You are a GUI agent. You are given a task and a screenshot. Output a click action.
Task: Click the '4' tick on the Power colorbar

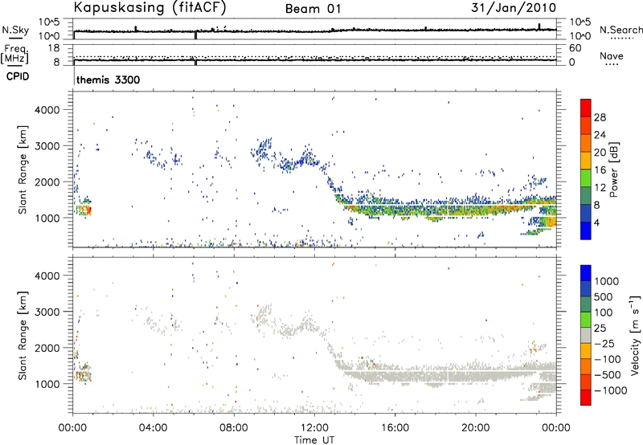pyautogui.click(x=596, y=222)
